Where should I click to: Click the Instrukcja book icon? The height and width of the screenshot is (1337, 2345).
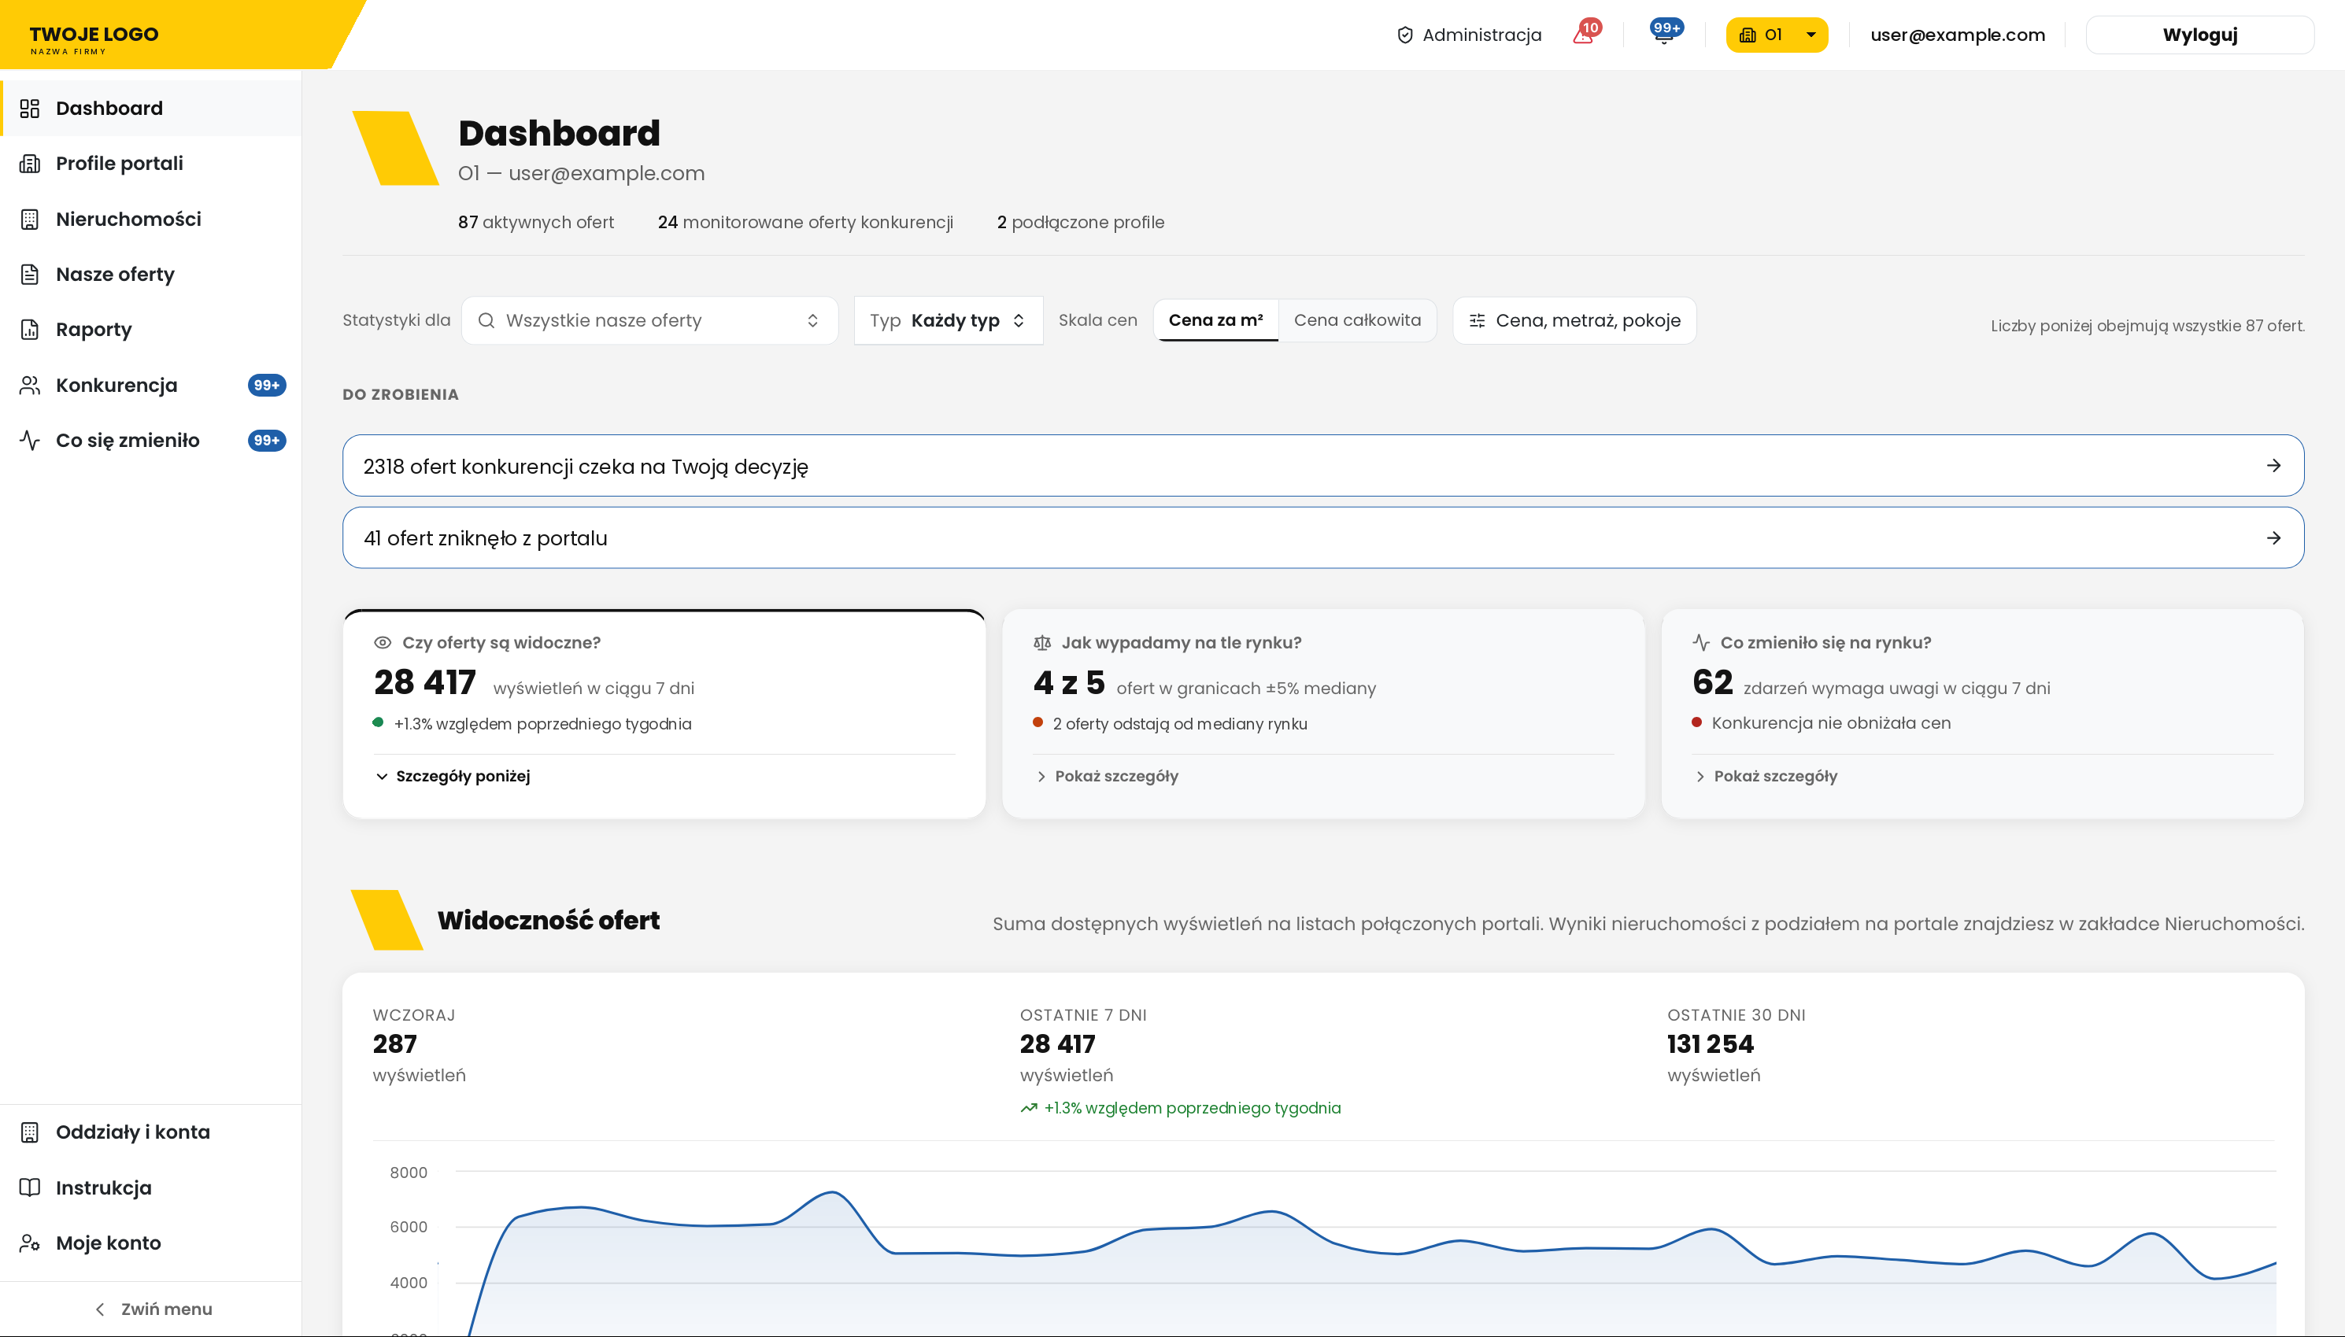pyautogui.click(x=31, y=1187)
